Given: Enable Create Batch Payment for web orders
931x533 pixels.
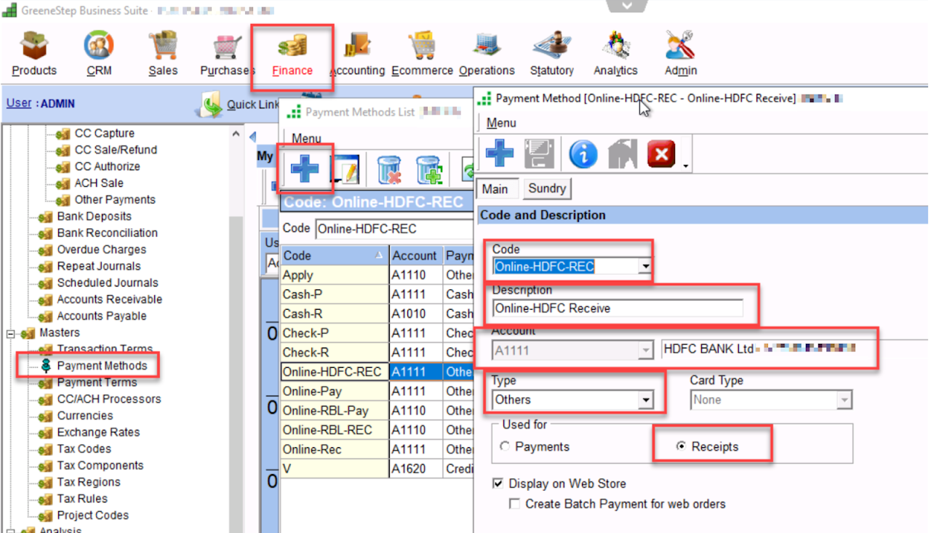Looking at the screenshot, I should coord(515,504).
